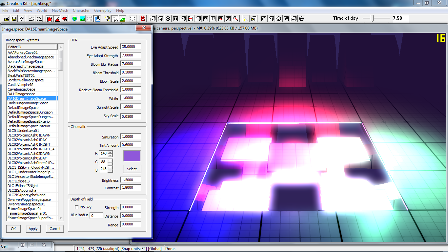Toggle the SKY toolbar icon

pyautogui.click(x=115, y=19)
